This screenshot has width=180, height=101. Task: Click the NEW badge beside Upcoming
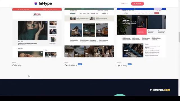pyautogui.click(x=130, y=64)
